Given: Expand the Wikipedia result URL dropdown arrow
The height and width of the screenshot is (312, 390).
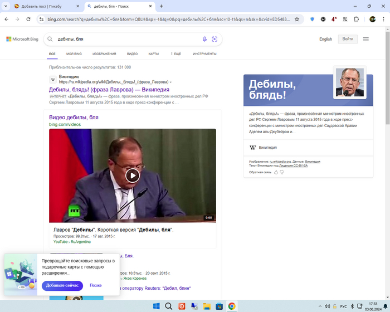Looking at the screenshot, I should pyautogui.click(x=170, y=82).
